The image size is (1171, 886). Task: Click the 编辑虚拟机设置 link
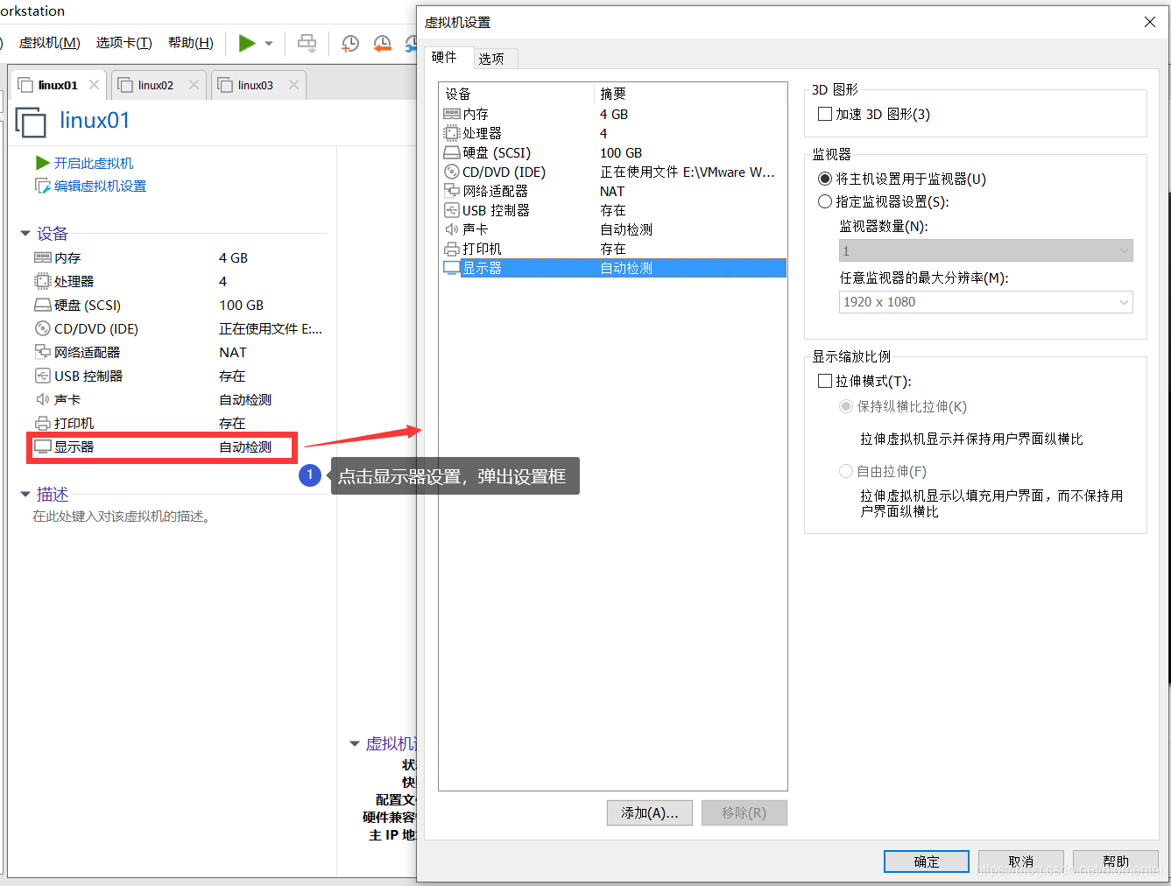(x=100, y=186)
